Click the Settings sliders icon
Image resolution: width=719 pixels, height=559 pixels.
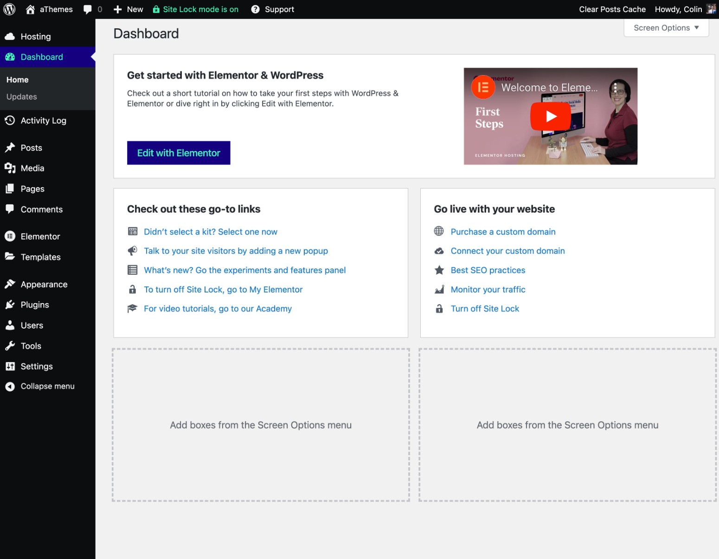coord(10,366)
